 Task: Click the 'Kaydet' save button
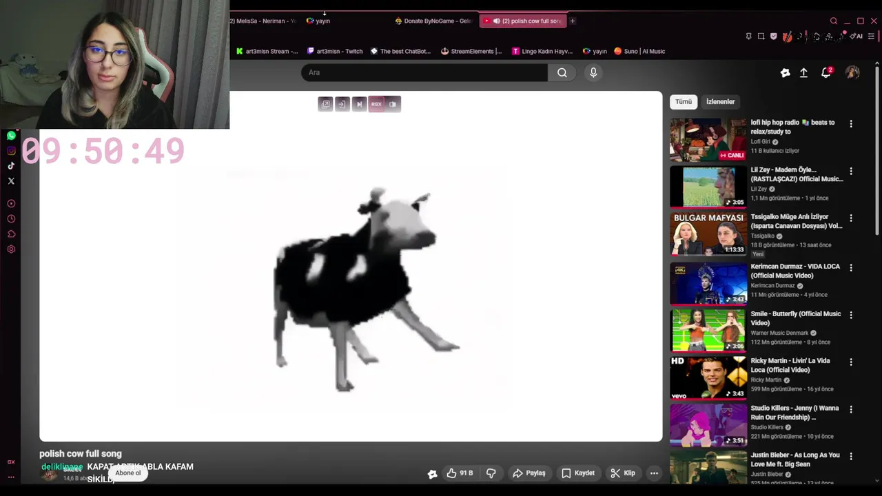coord(578,473)
